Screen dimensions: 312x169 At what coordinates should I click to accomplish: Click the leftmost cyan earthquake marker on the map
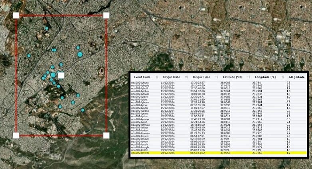[x=29, y=56]
